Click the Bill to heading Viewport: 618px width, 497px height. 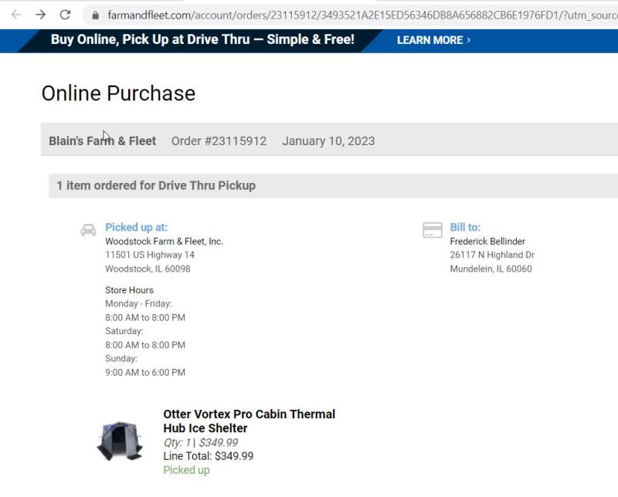coord(465,227)
